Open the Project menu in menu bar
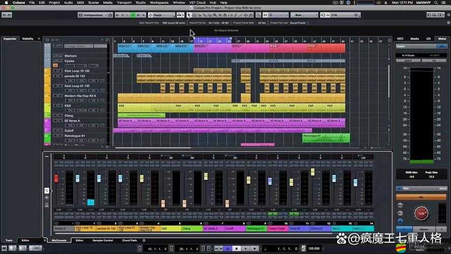 54,3
